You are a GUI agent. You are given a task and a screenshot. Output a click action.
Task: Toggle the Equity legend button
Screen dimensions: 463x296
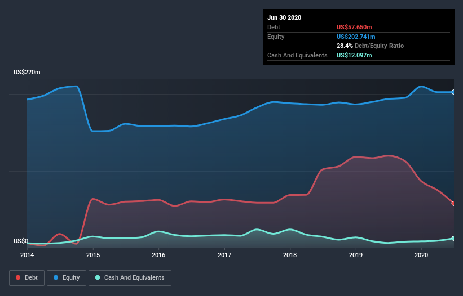(x=67, y=278)
